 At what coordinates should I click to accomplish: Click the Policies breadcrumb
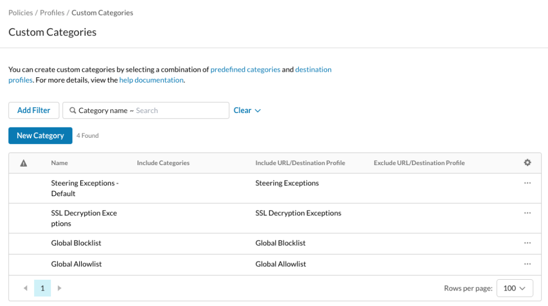(21, 13)
